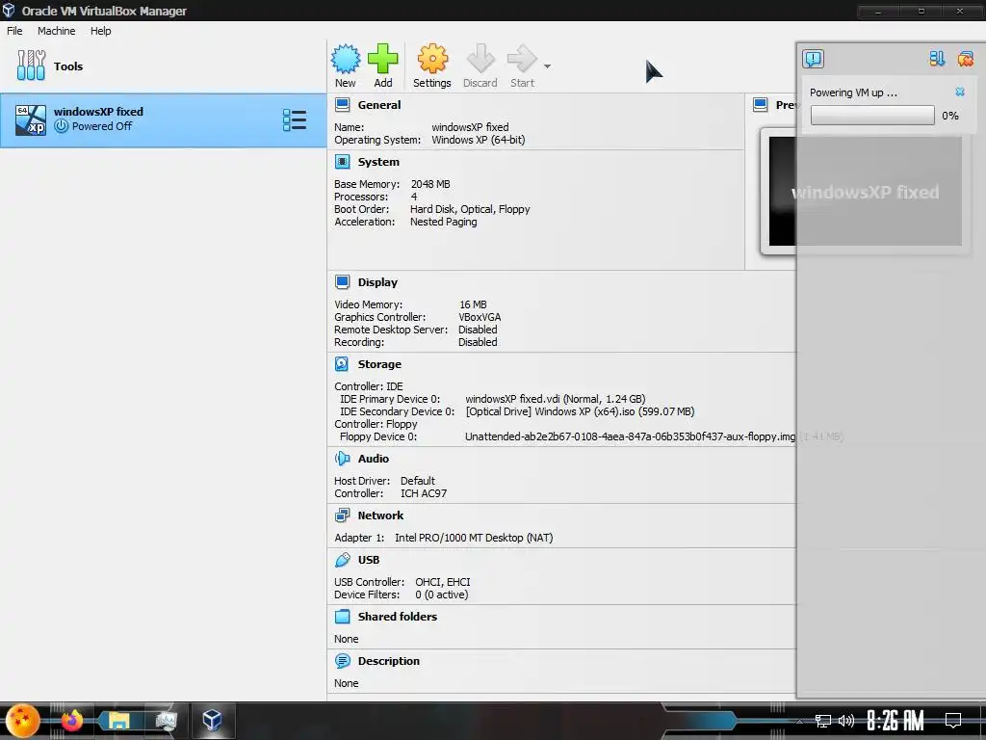Click the System section chip icon

(342, 162)
